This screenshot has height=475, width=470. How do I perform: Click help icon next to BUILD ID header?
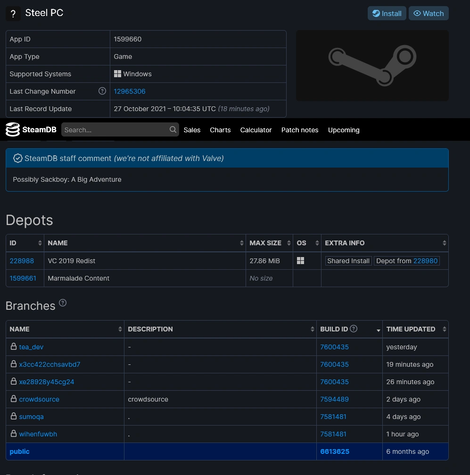354,329
